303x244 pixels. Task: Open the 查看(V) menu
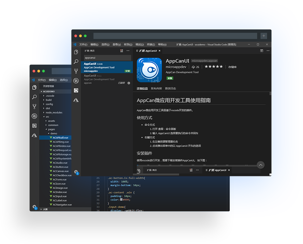[x=117, y=44]
